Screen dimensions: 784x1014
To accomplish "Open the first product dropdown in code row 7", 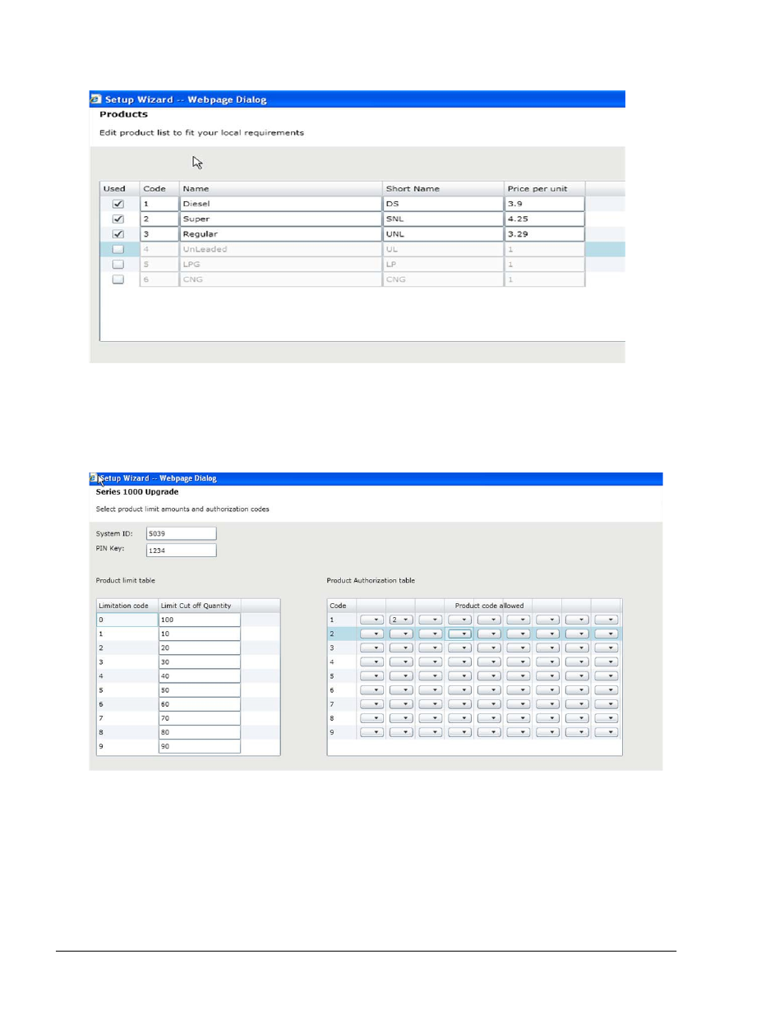I will 372,704.
